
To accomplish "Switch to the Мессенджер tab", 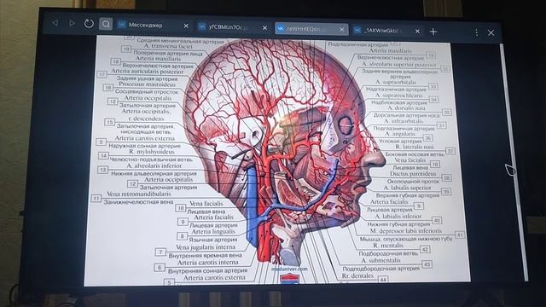I will 154,25.
